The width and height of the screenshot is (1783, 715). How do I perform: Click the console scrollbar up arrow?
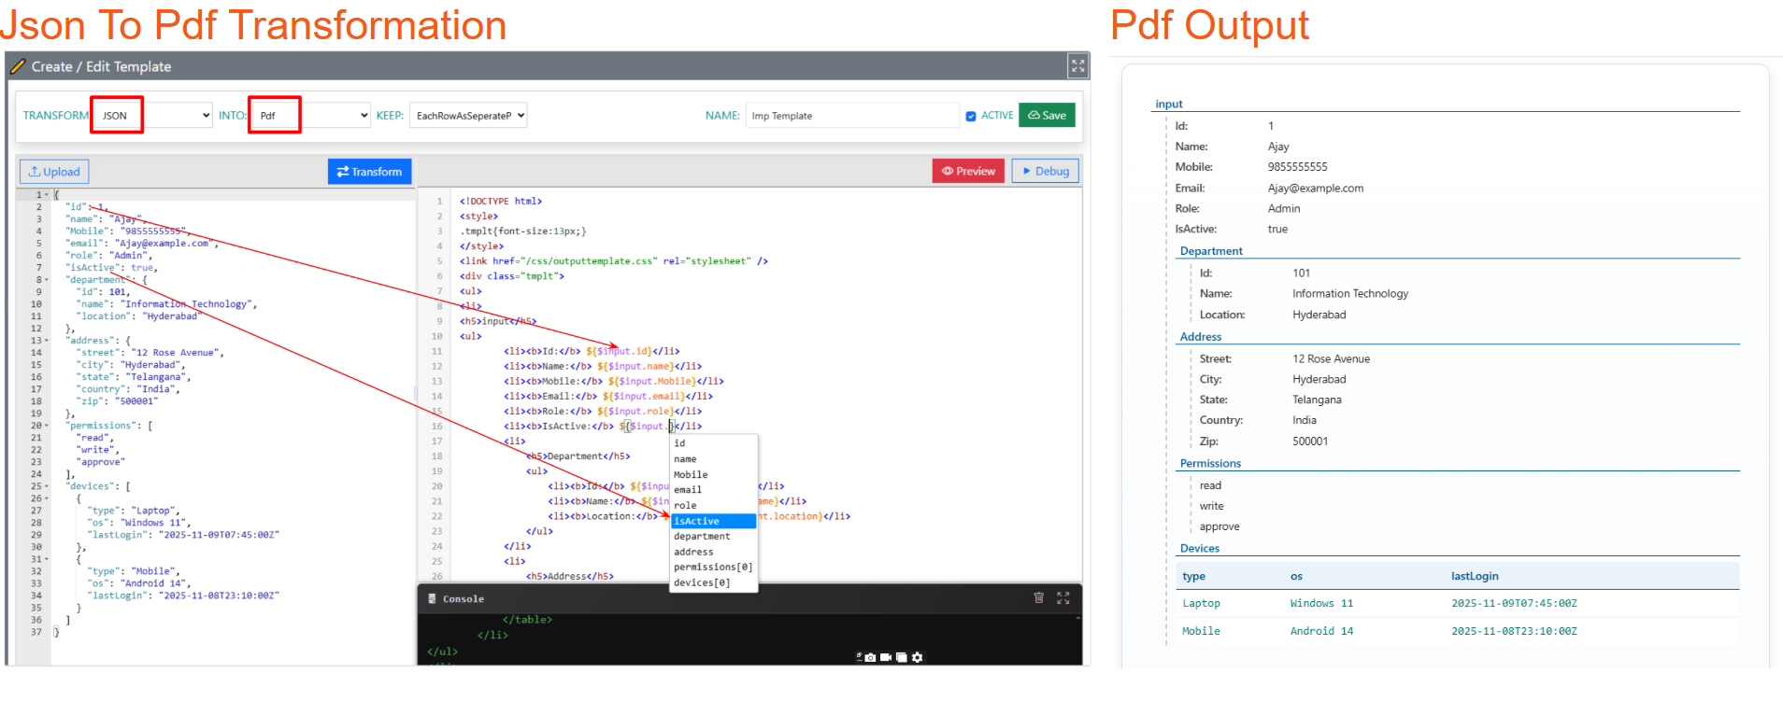pyautogui.click(x=1077, y=618)
